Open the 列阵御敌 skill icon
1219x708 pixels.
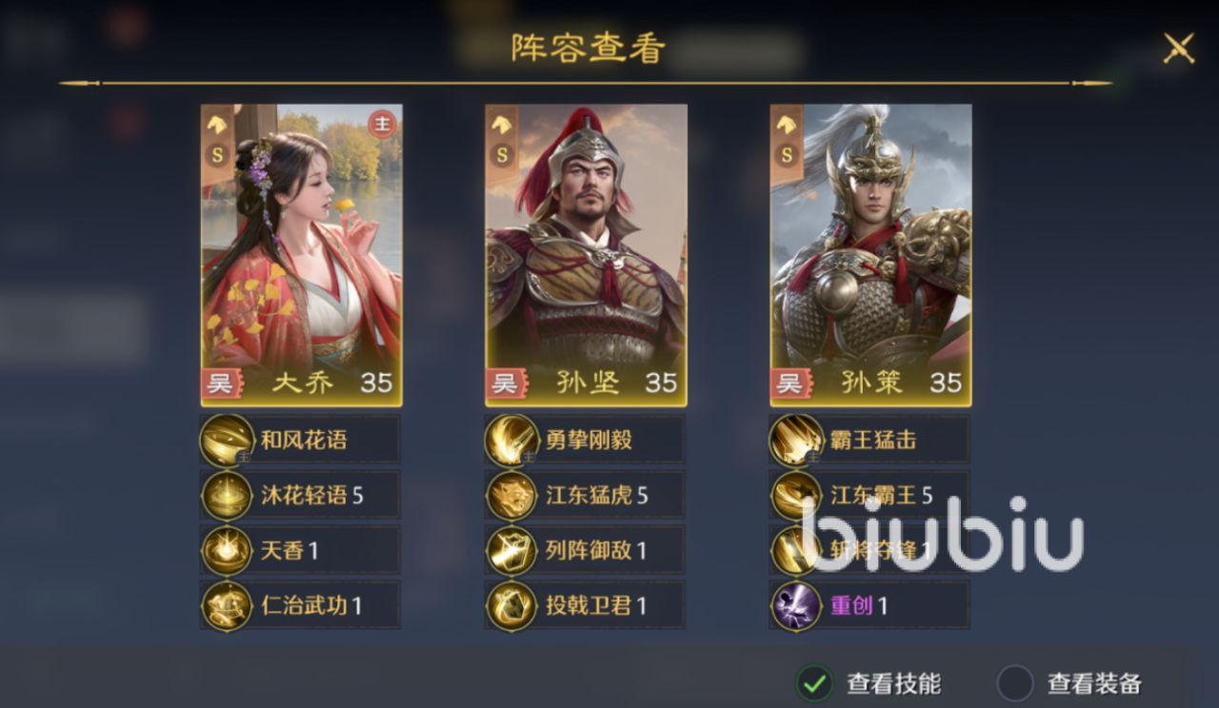512,550
